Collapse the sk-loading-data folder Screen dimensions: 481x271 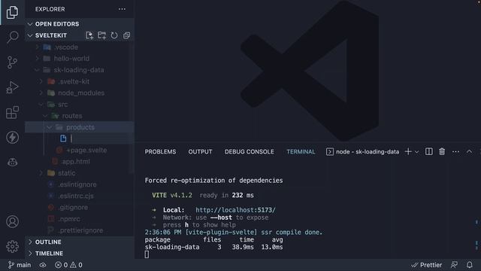pos(80,70)
